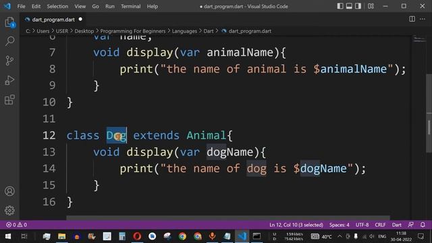Open the File menu
Screen dimensions: 432x243
pyautogui.click(x=21, y=6)
